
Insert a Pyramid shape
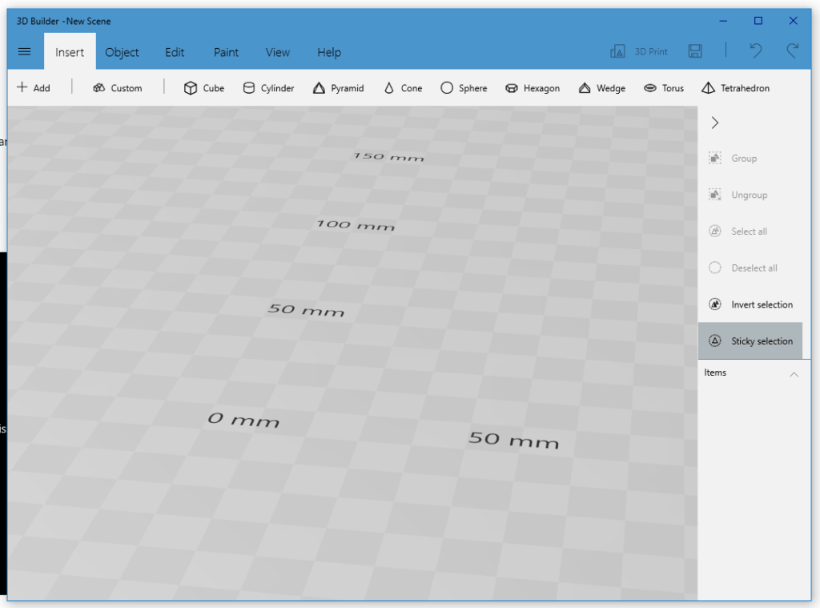click(x=339, y=88)
